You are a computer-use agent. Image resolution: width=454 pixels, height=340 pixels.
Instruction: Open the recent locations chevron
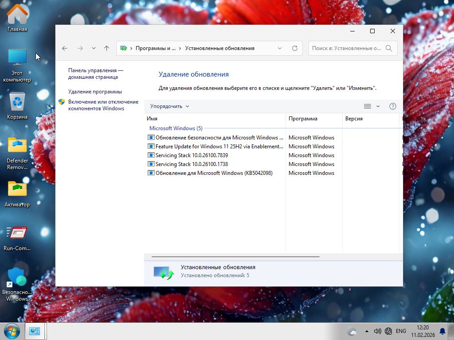[x=94, y=48]
